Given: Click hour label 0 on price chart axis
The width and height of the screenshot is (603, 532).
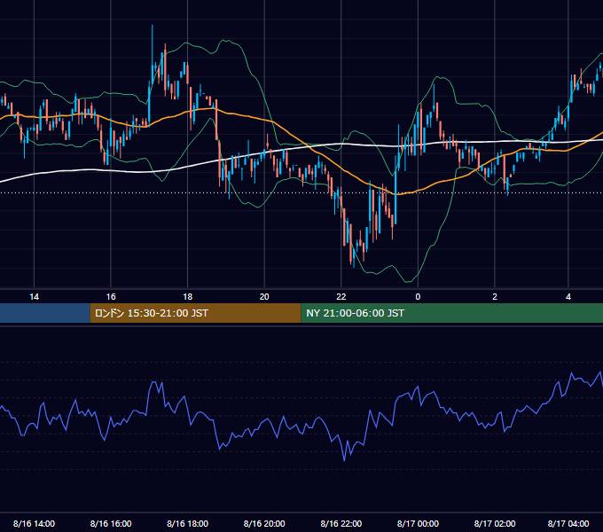Looking at the screenshot, I should tap(418, 297).
